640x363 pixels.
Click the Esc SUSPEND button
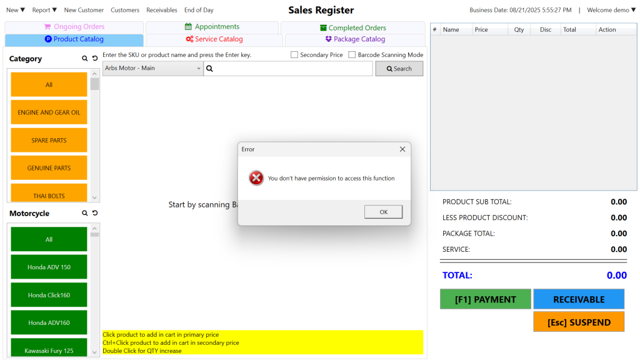578,322
